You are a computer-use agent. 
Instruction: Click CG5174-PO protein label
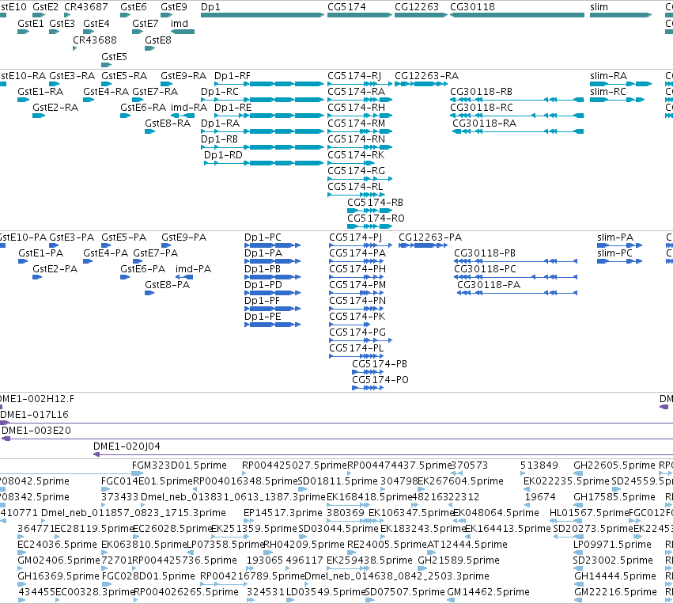[x=380, y=380]
